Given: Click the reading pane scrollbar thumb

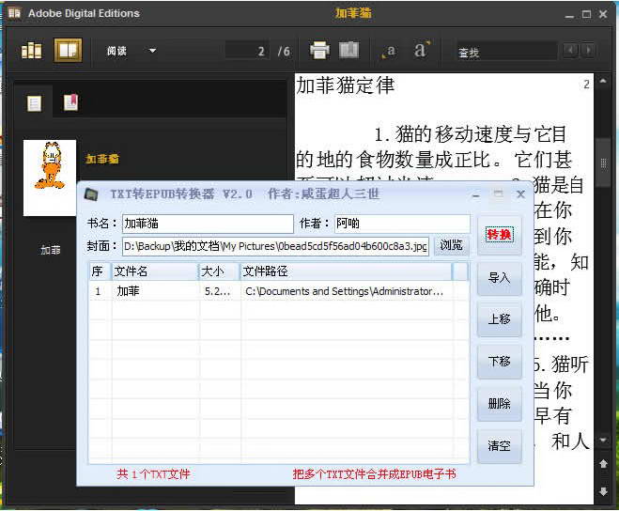Looking at the screenshot, I should point(603,163).
